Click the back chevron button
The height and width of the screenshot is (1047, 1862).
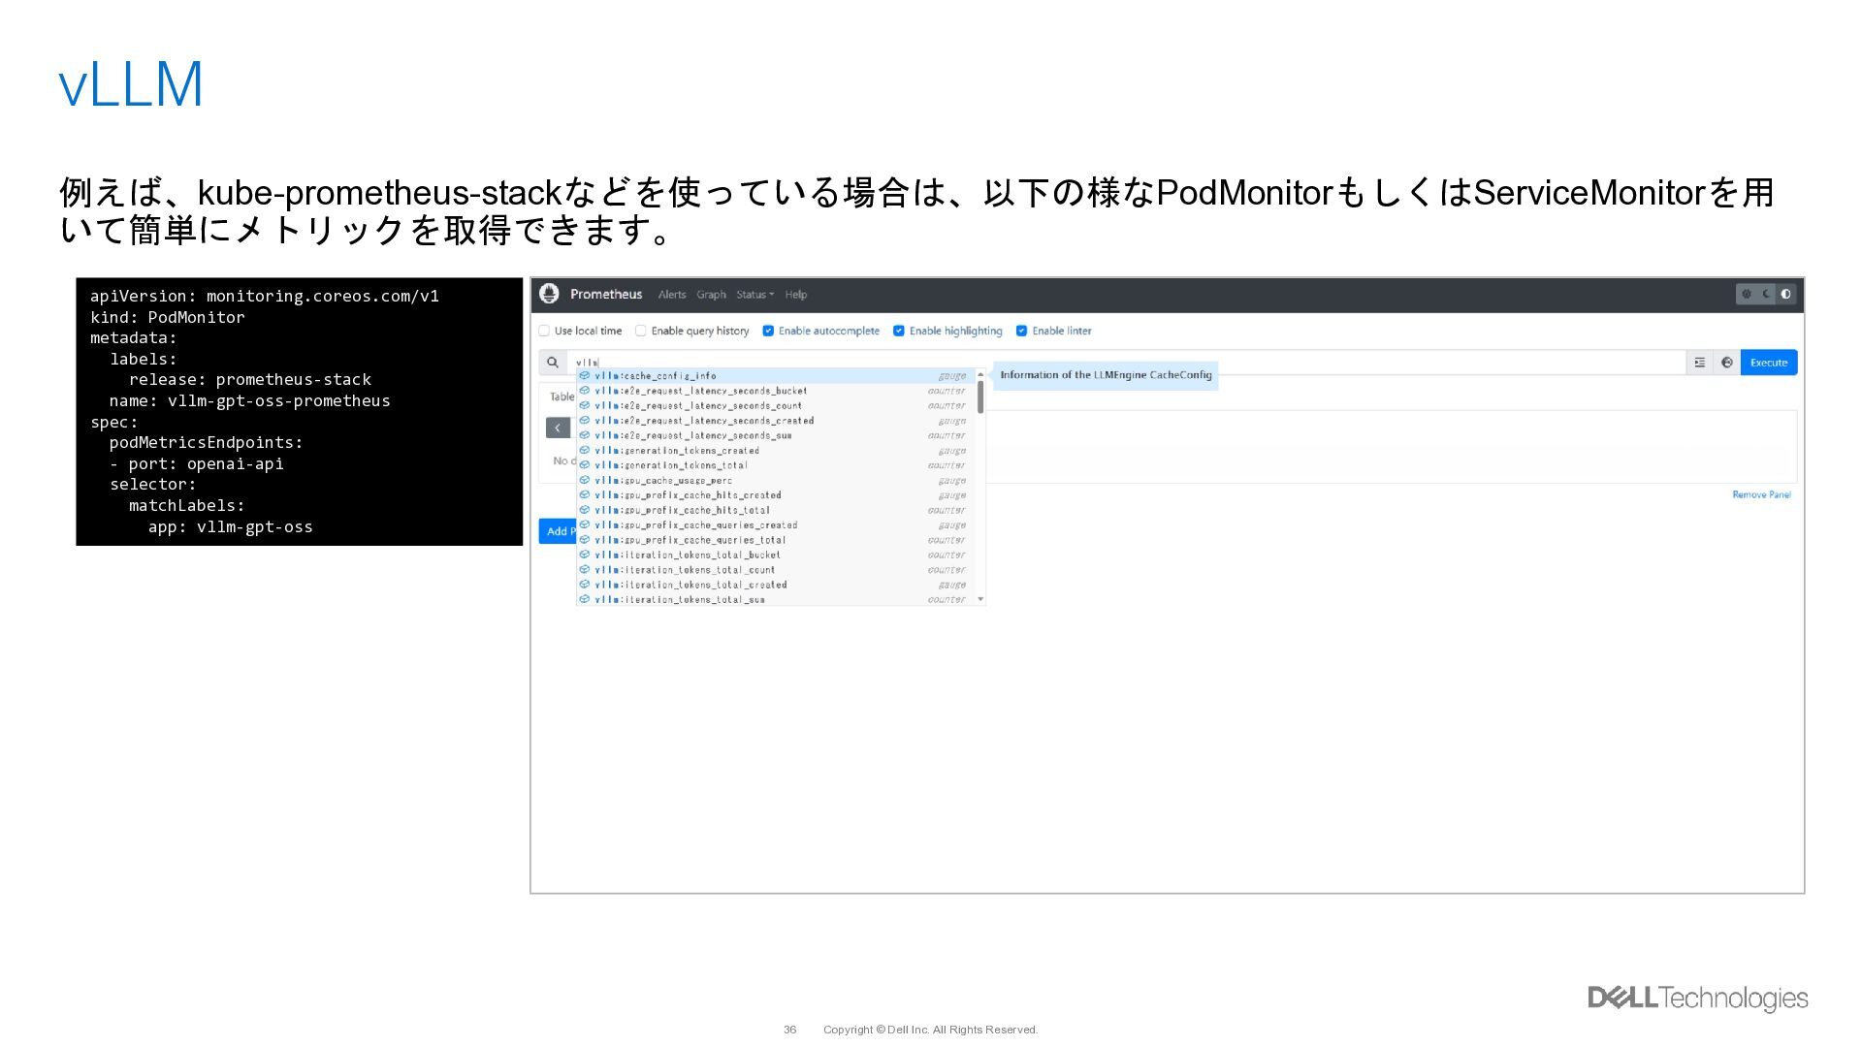[558, 428]
